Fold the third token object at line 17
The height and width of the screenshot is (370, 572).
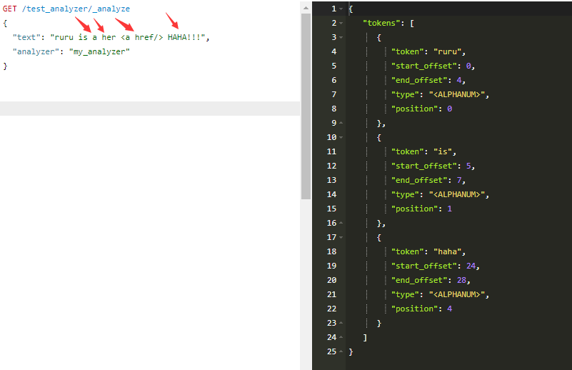[x=341, y=237]
